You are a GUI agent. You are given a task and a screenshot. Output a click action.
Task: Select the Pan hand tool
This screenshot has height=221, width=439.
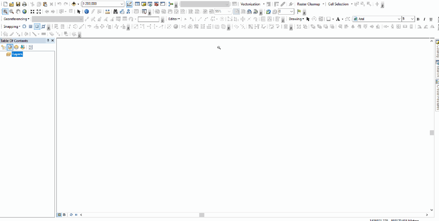[18, 11]
